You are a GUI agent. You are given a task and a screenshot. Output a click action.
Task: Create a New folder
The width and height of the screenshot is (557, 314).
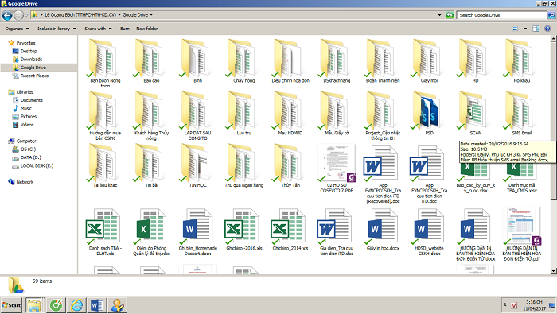coord(146,29)
